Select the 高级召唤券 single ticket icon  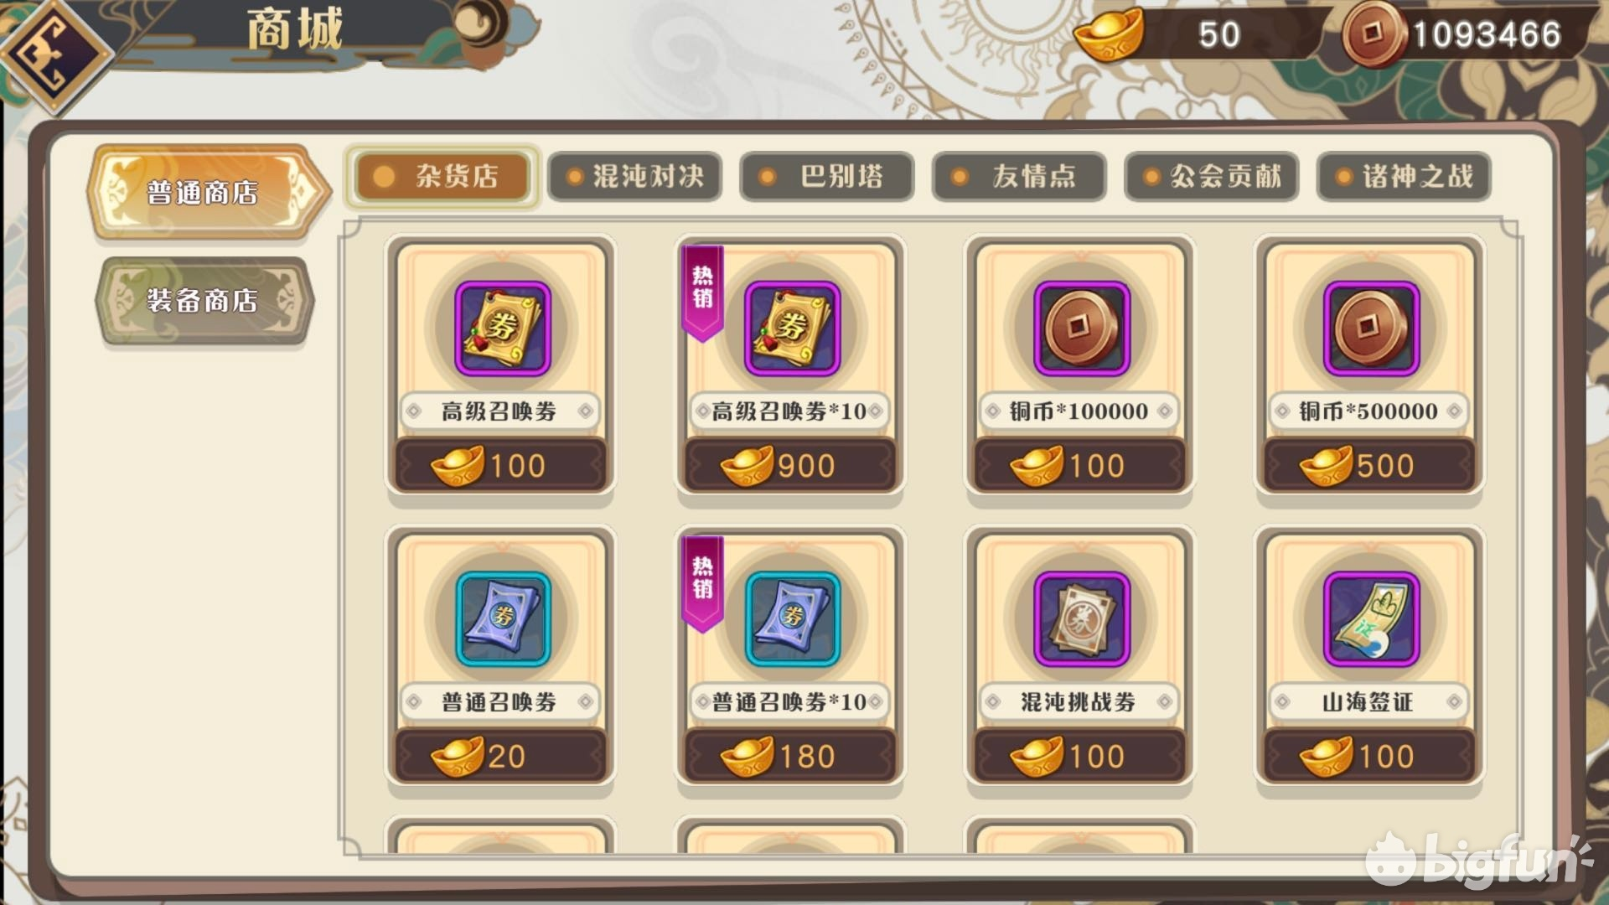click(x=502, y=328)
